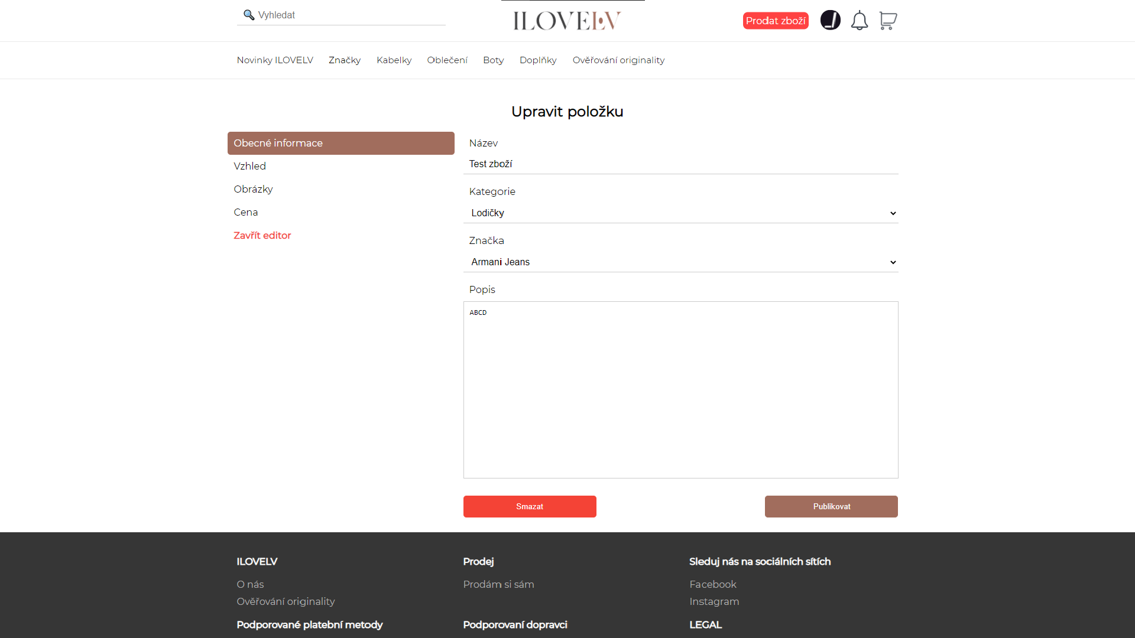
Task: Click the search magnifier icon
Action: 249,15
